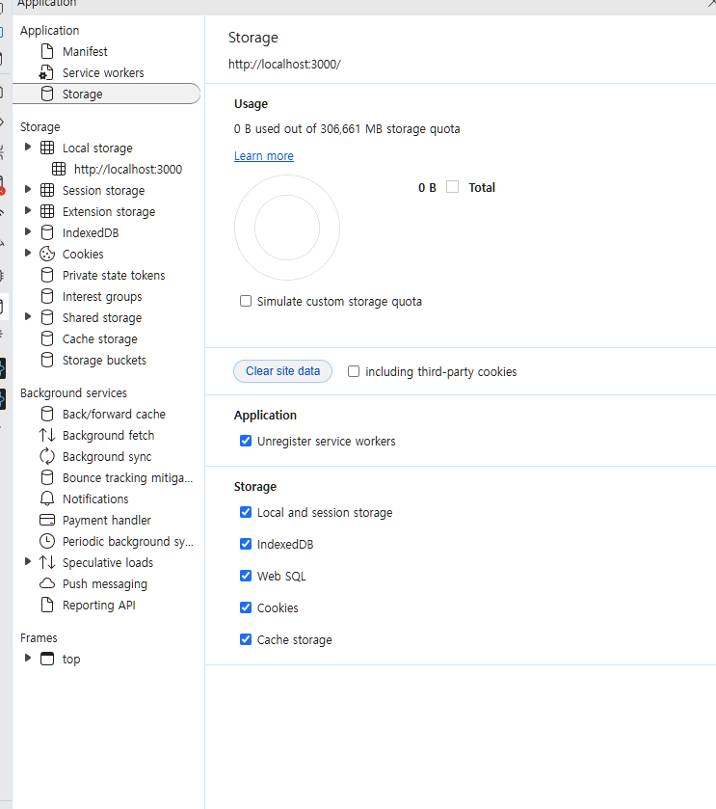716x809 pixels.
Task: Click the Periodic background sync clock icon
Action: point(47,541)
